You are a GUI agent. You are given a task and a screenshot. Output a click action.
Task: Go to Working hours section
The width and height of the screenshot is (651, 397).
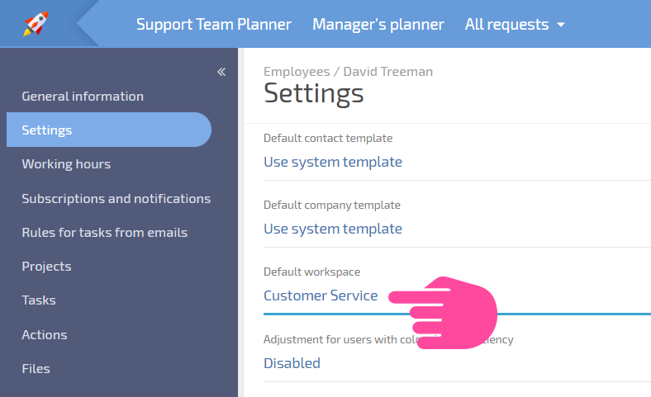[x=66, y=164]
